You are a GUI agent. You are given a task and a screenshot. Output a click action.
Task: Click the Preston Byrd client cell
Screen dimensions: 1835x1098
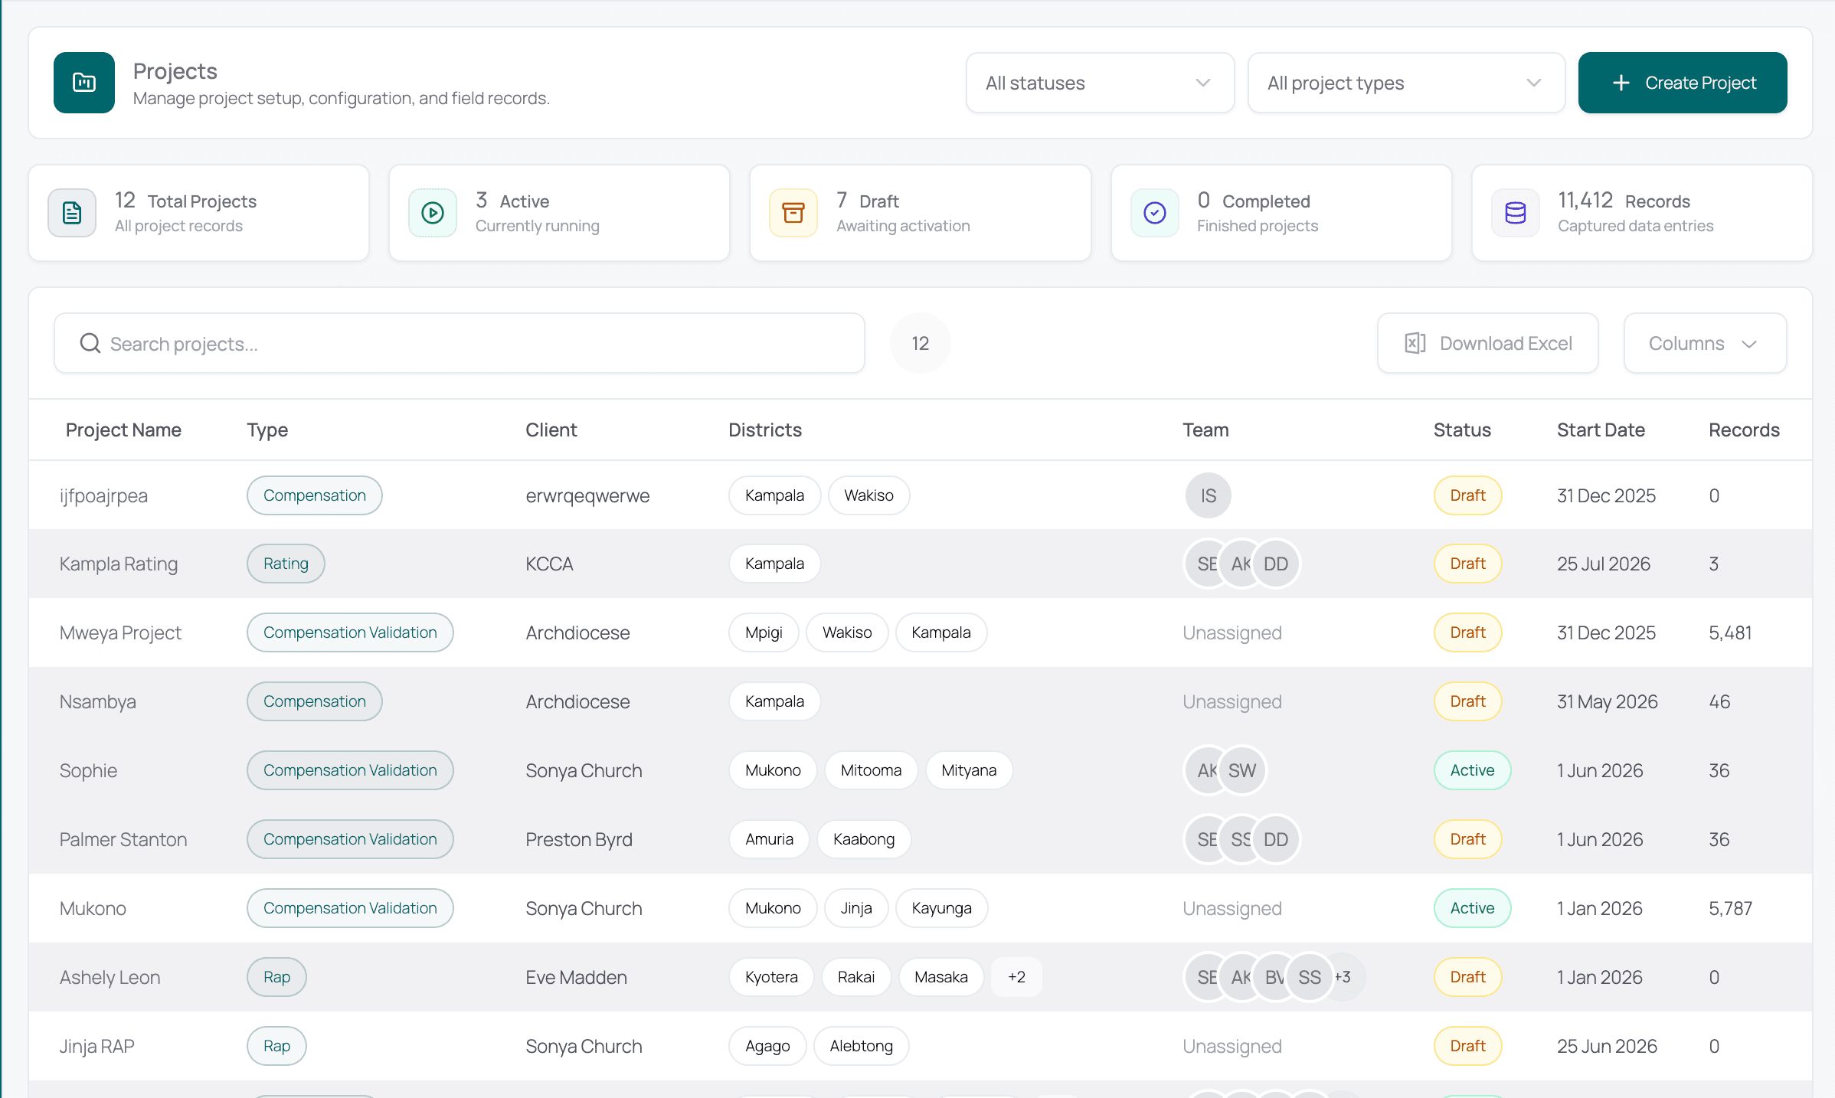pos(579,839)
